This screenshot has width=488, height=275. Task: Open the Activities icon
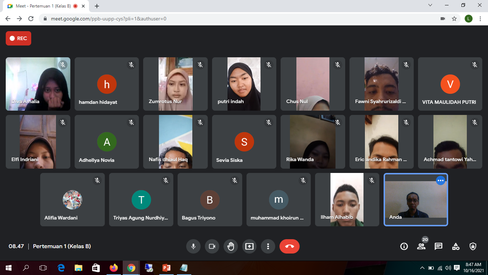pos(456,246)
